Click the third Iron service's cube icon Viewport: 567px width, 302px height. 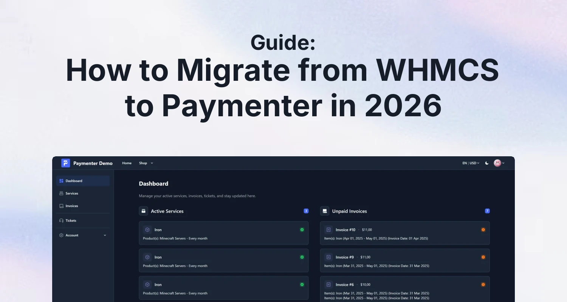147,285
